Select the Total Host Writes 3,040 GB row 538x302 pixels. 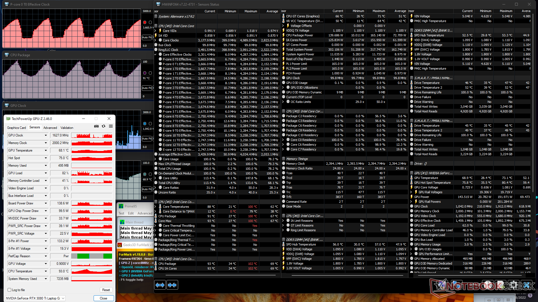(470, 107)
